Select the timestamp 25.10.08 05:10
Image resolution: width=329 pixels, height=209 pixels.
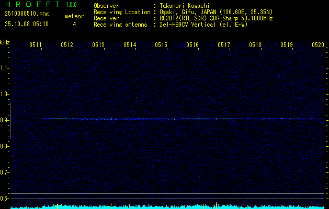coord(27,24)
